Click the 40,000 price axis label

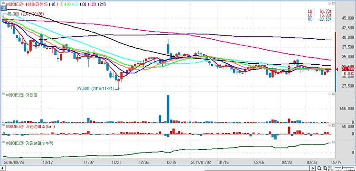(348, 37)
